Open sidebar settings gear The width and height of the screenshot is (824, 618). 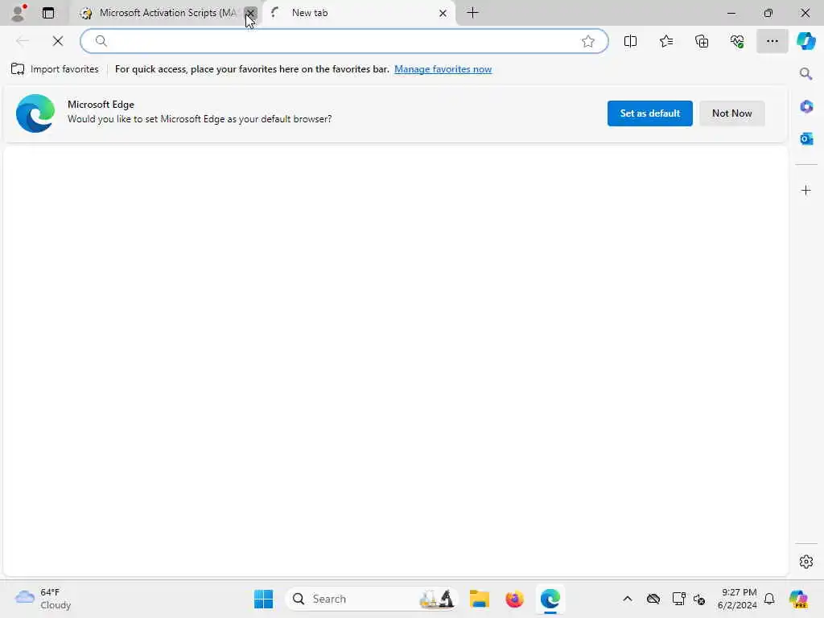[805, 562]
